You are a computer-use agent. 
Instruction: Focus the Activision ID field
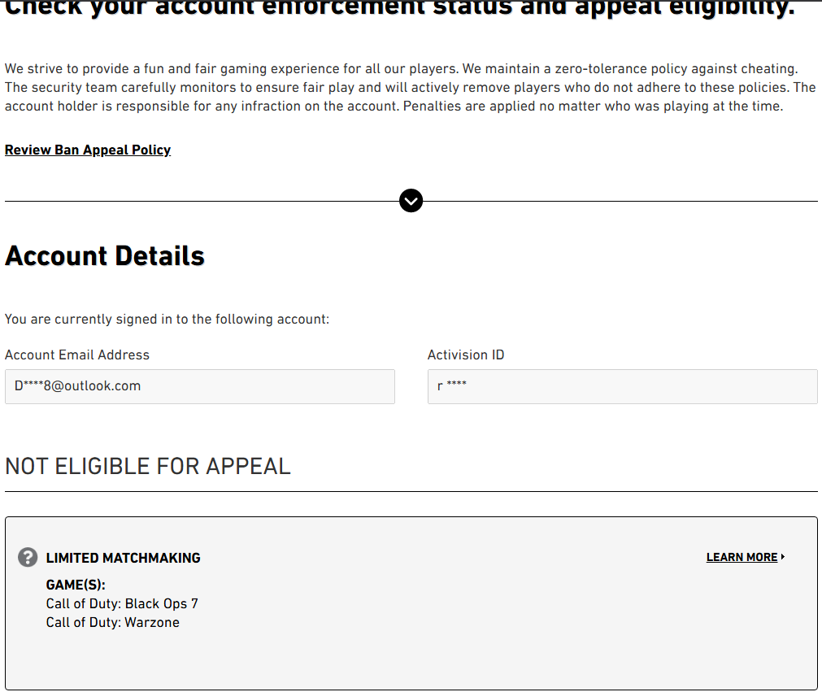point(622,386)
